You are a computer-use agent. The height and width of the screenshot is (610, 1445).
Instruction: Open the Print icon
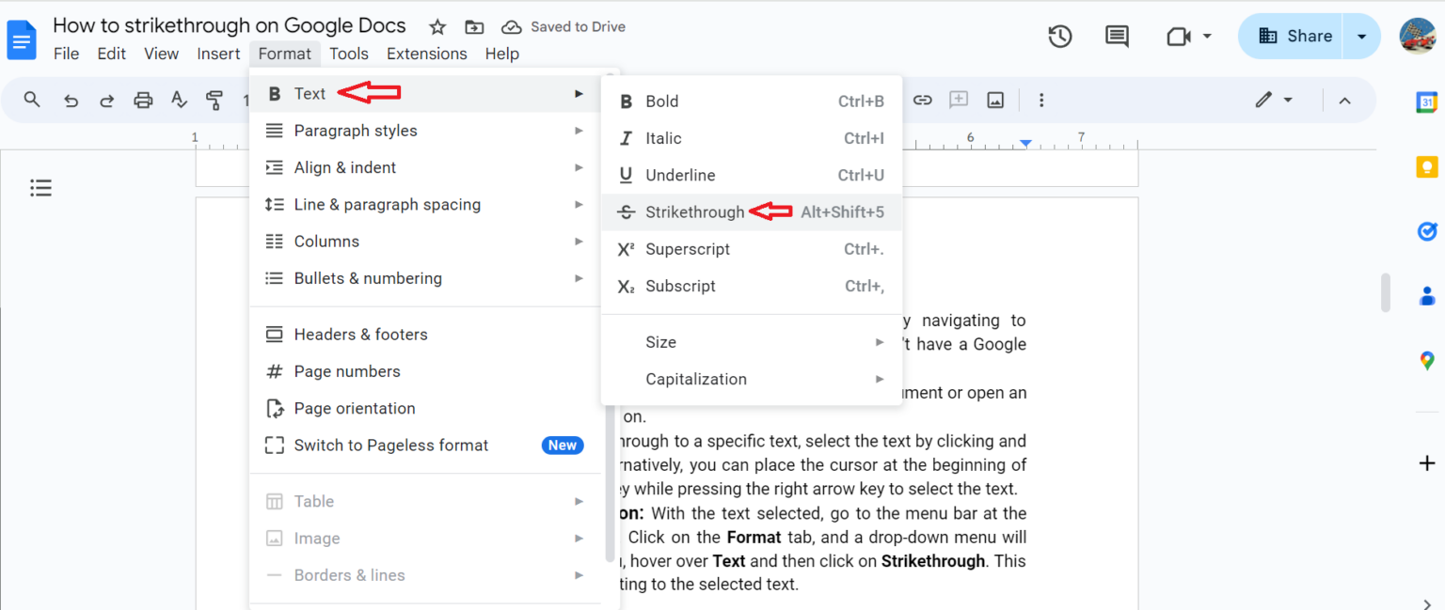tap(143, 100)
